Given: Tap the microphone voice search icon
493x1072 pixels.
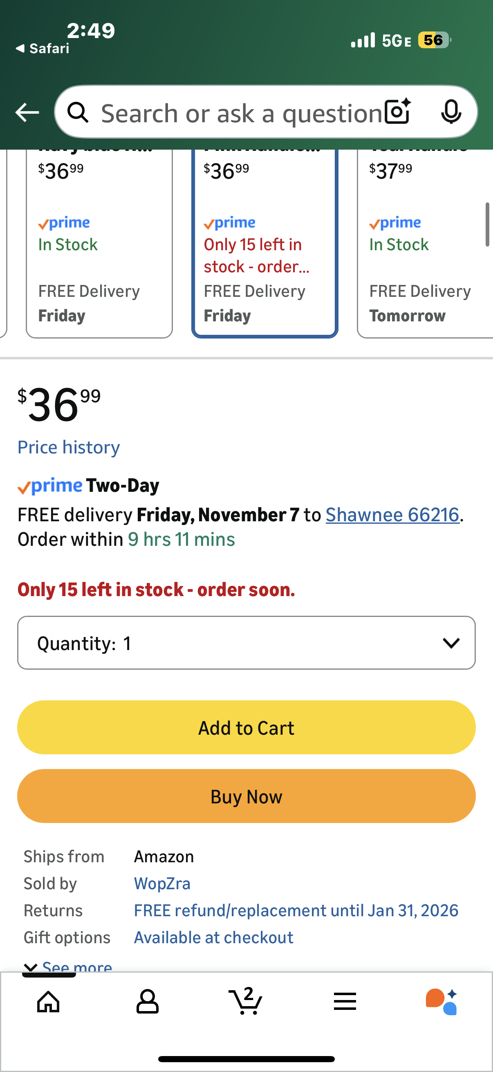Looking at the screenshot, I should (x=451, y=112).
